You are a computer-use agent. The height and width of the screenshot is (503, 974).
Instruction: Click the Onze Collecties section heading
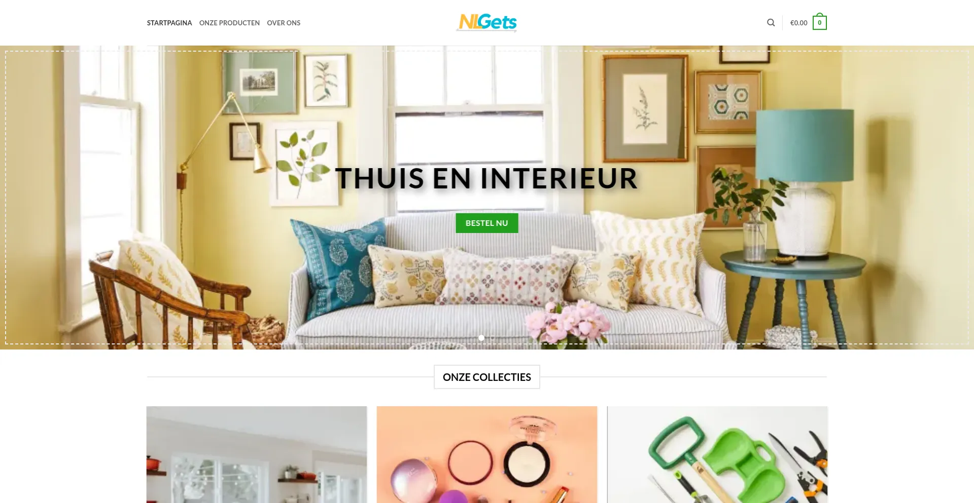coord(487,377)
